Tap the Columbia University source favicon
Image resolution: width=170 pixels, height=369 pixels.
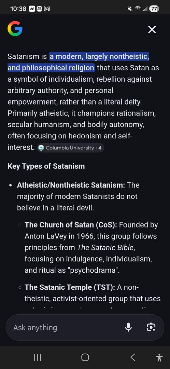41,148
